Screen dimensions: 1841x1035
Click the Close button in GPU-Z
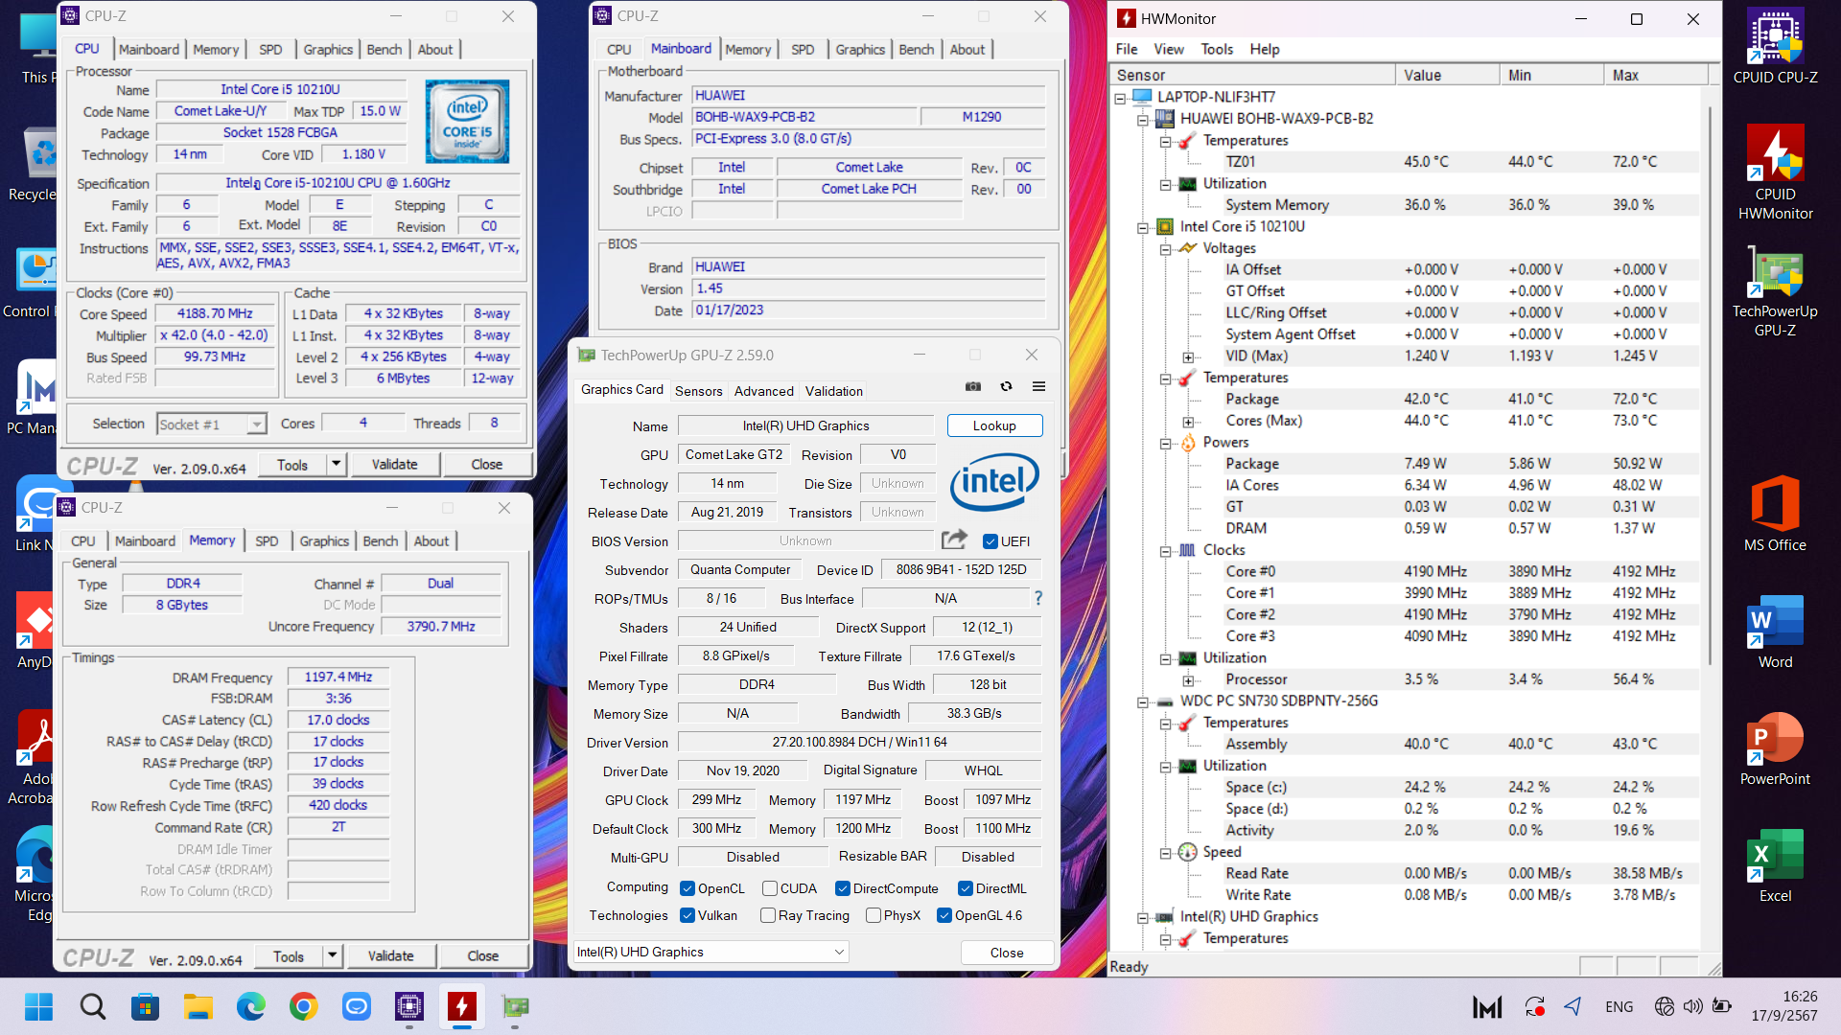point(1006,952)
